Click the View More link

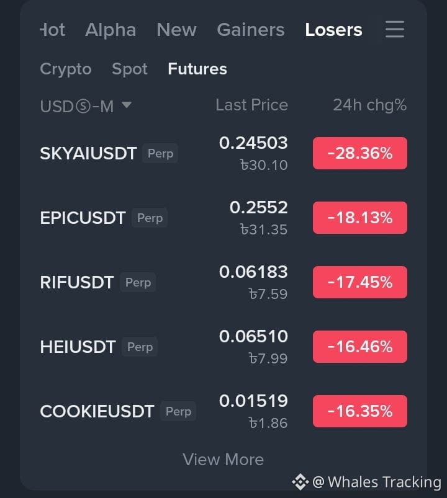[223, 460]
